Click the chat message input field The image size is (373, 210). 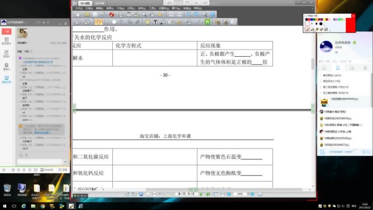(x=39, y=161)
